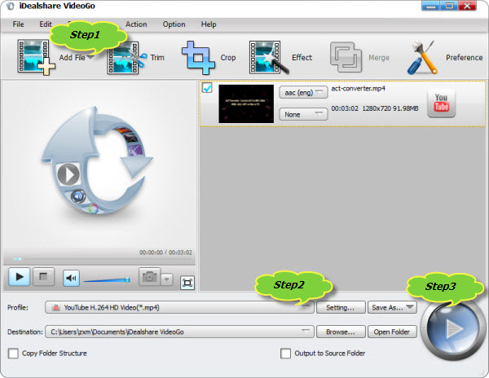This screenshot has width=489, height=378.
Task: Expand the Destination path dropdown
Action: [x=179, y=332]
